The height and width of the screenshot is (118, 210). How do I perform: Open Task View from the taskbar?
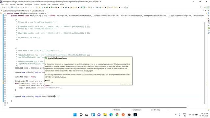(x=87, y=115)
